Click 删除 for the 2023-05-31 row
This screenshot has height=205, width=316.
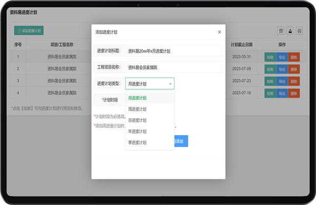[x=294, y=57]
